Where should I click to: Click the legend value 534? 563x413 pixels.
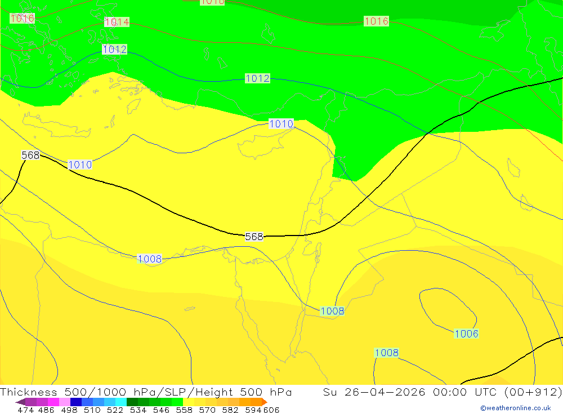tap(138, 410)
